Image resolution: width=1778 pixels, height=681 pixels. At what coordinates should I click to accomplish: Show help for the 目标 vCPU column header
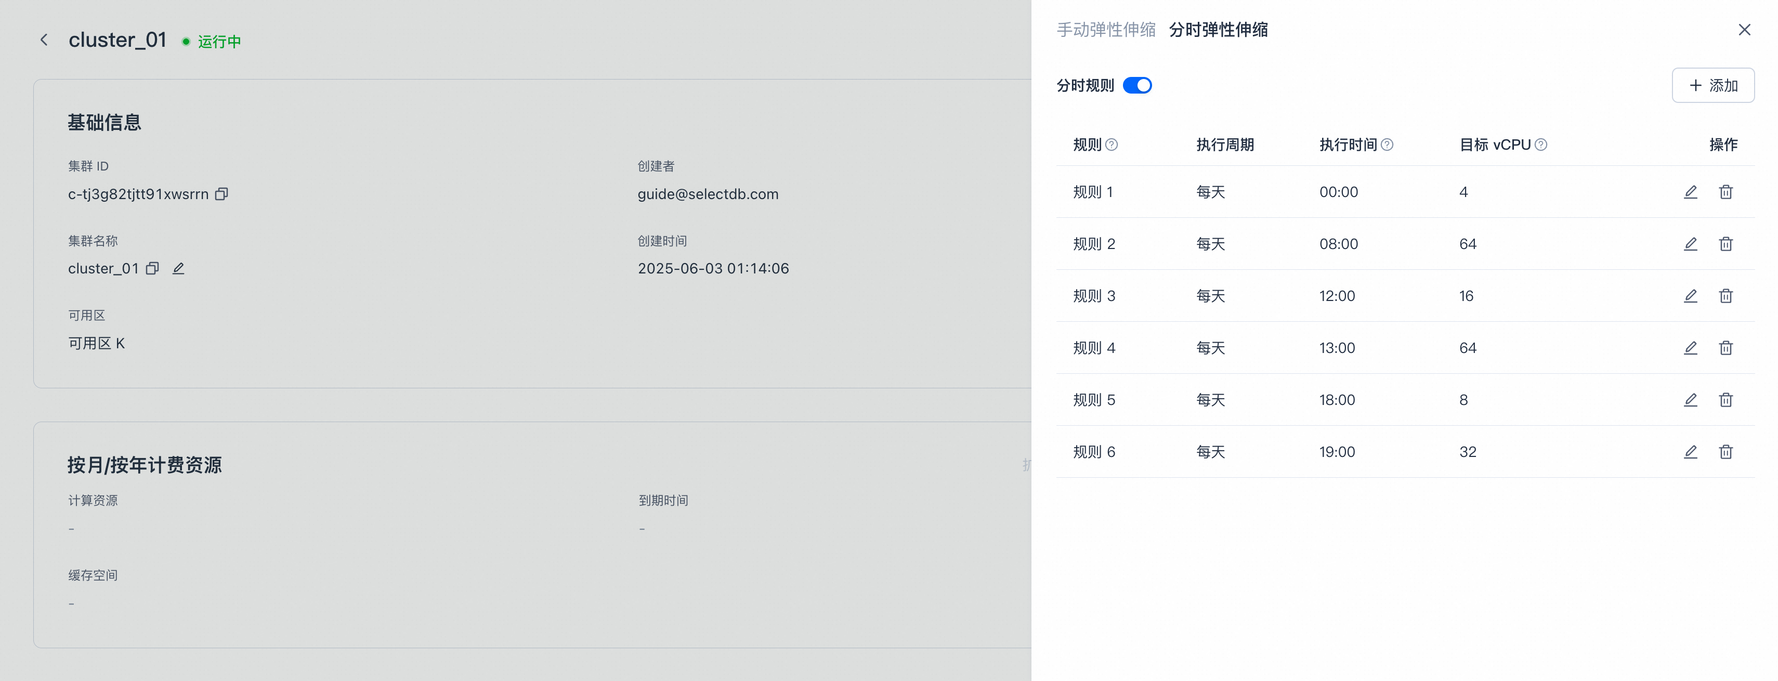click(1540, 145)
